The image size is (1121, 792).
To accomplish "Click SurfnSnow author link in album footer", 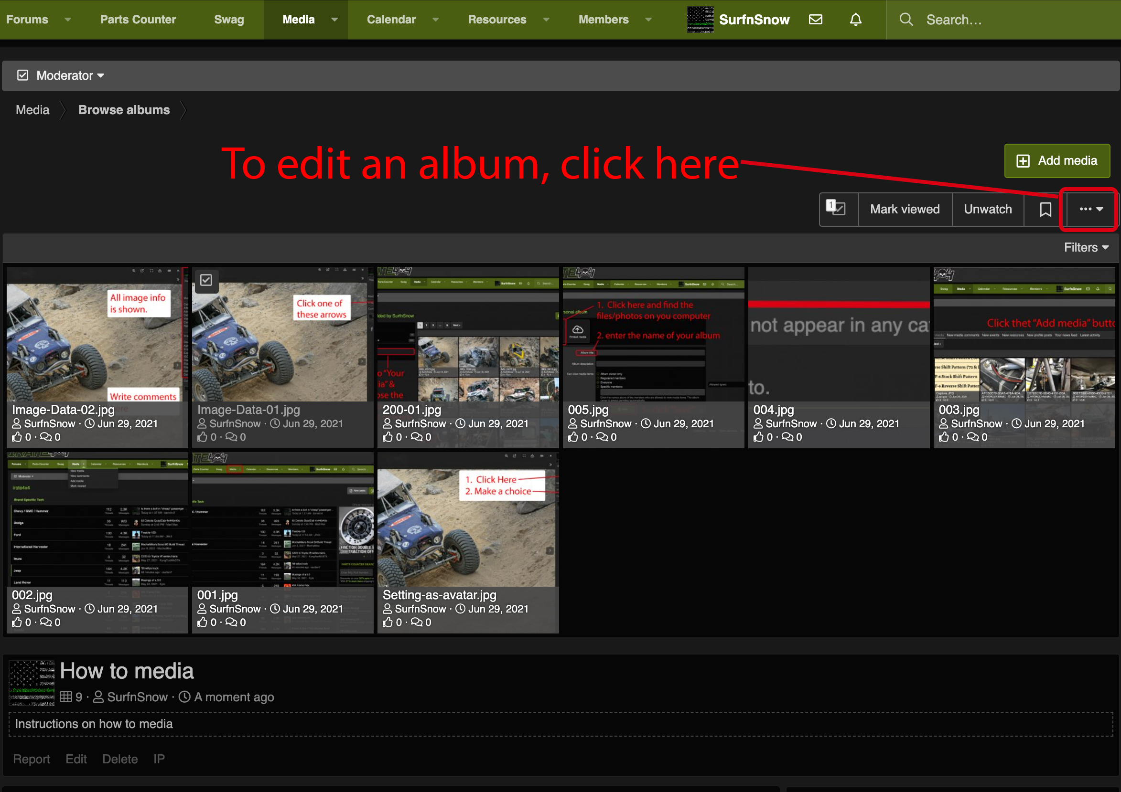I will click(x=137, y=697).
